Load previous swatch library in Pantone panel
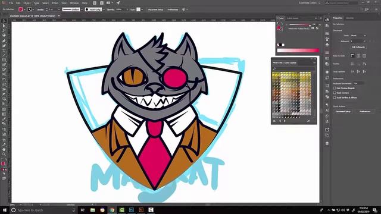This screenshot has width=381, height=214. (280, 121)
